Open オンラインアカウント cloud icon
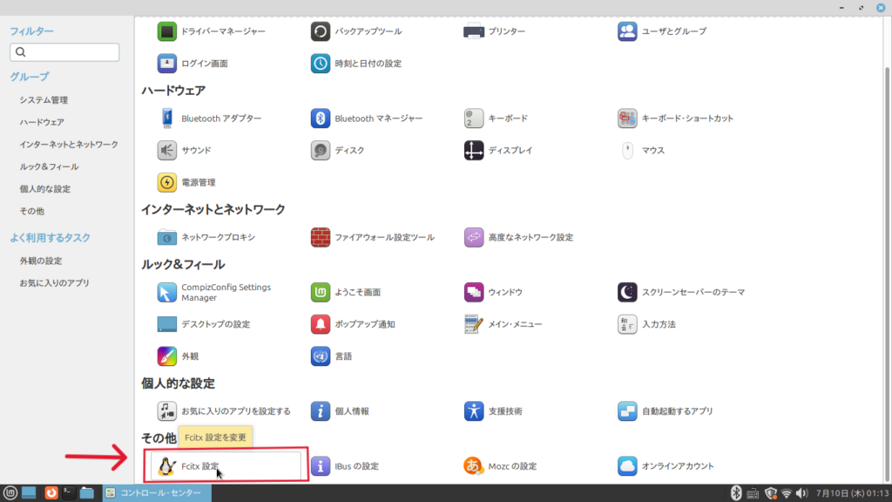 coord(627,466)
